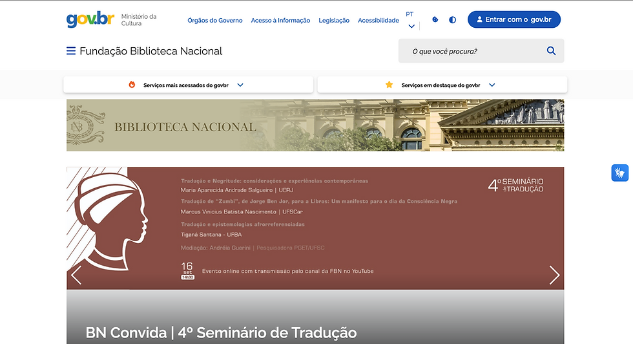Advance to next carousel slide
The image size is (633, 344).
pos(554,275)
